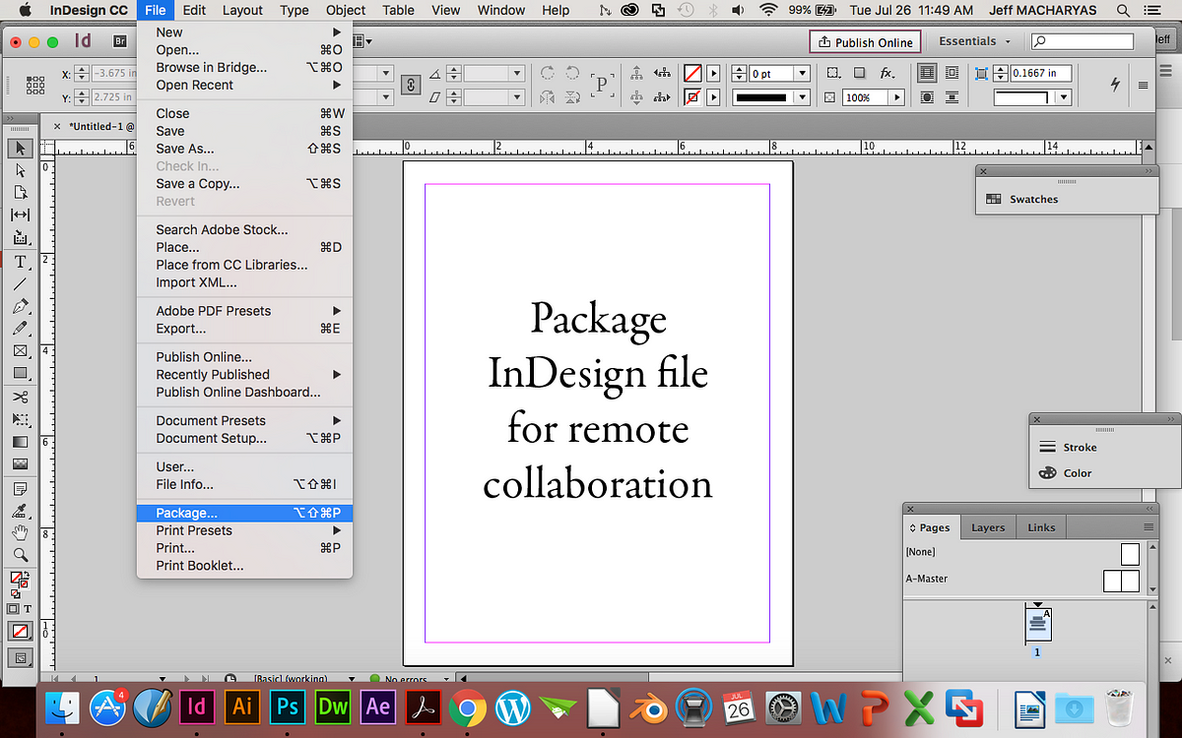
Task: Expand the stroke color flyout arrow
Action: 713,96
